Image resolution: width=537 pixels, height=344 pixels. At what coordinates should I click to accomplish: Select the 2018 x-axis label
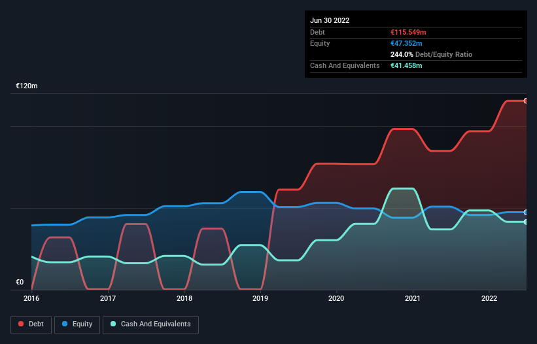tap(184, 298)
